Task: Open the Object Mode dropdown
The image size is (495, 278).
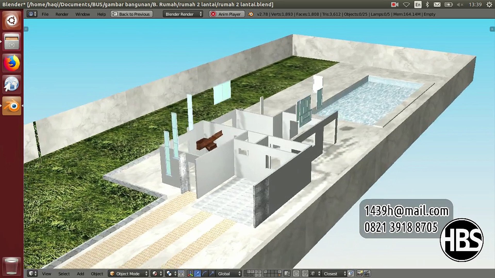Action: point(128,274)
